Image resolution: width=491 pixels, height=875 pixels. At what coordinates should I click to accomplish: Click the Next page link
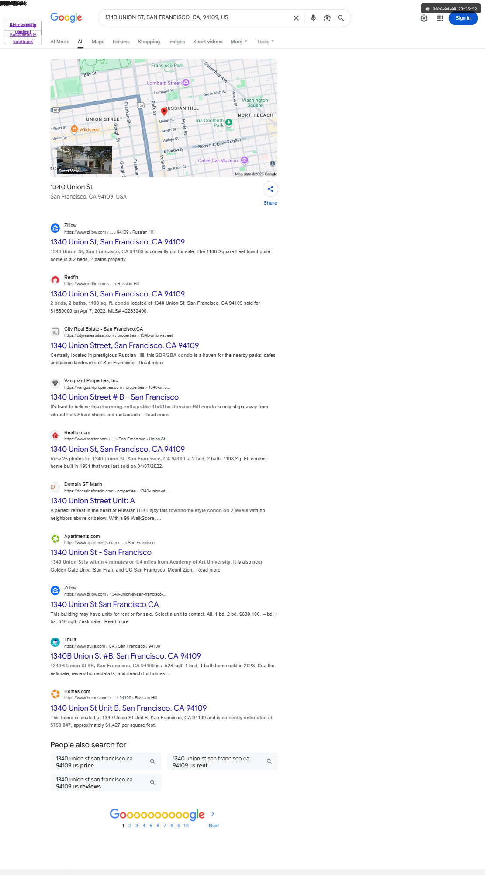tap(214, 826)
